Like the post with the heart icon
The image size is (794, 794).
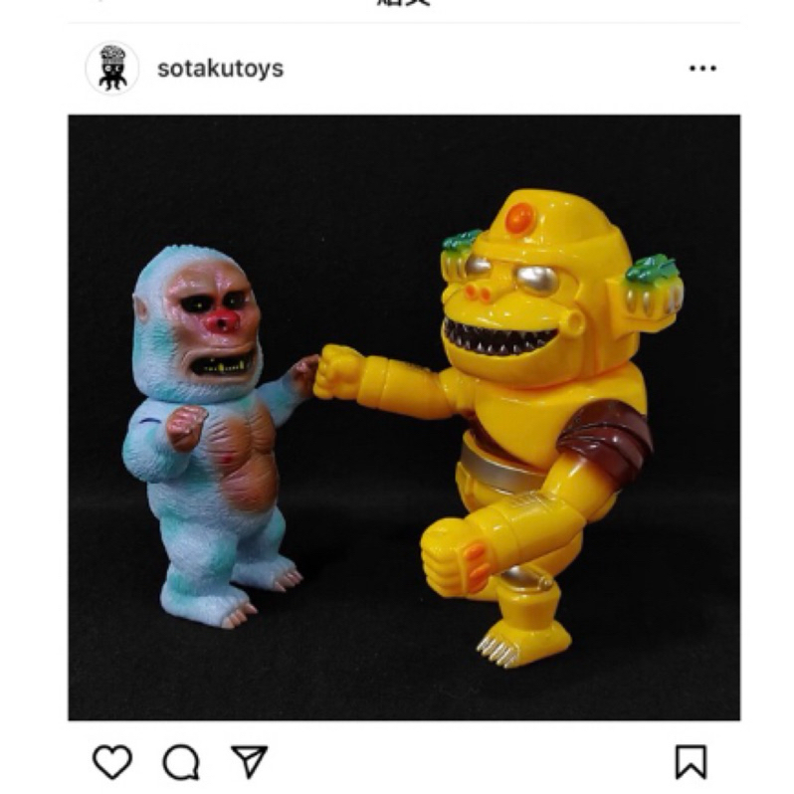pyautogui.click(x=112, y=761)
